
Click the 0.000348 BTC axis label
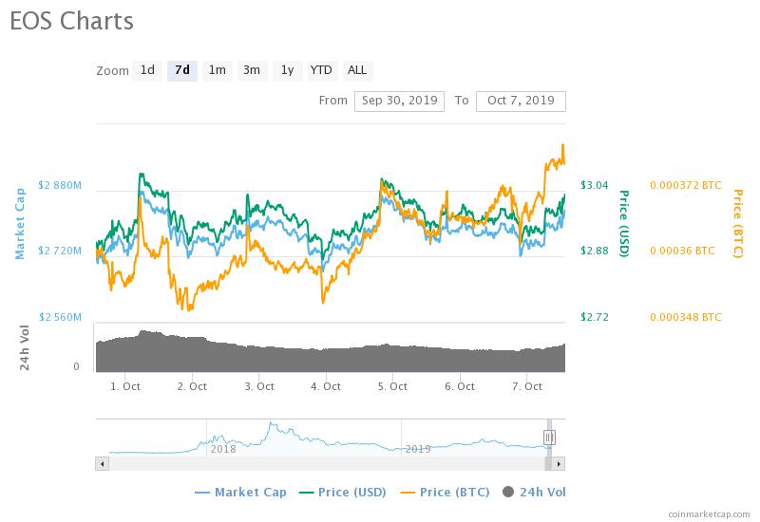(x=685, y=317)
